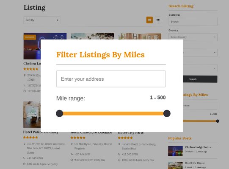Click location pin beside UK Mall Ryton address
This screenshot has width=229, height=169.
pos(72,144)
